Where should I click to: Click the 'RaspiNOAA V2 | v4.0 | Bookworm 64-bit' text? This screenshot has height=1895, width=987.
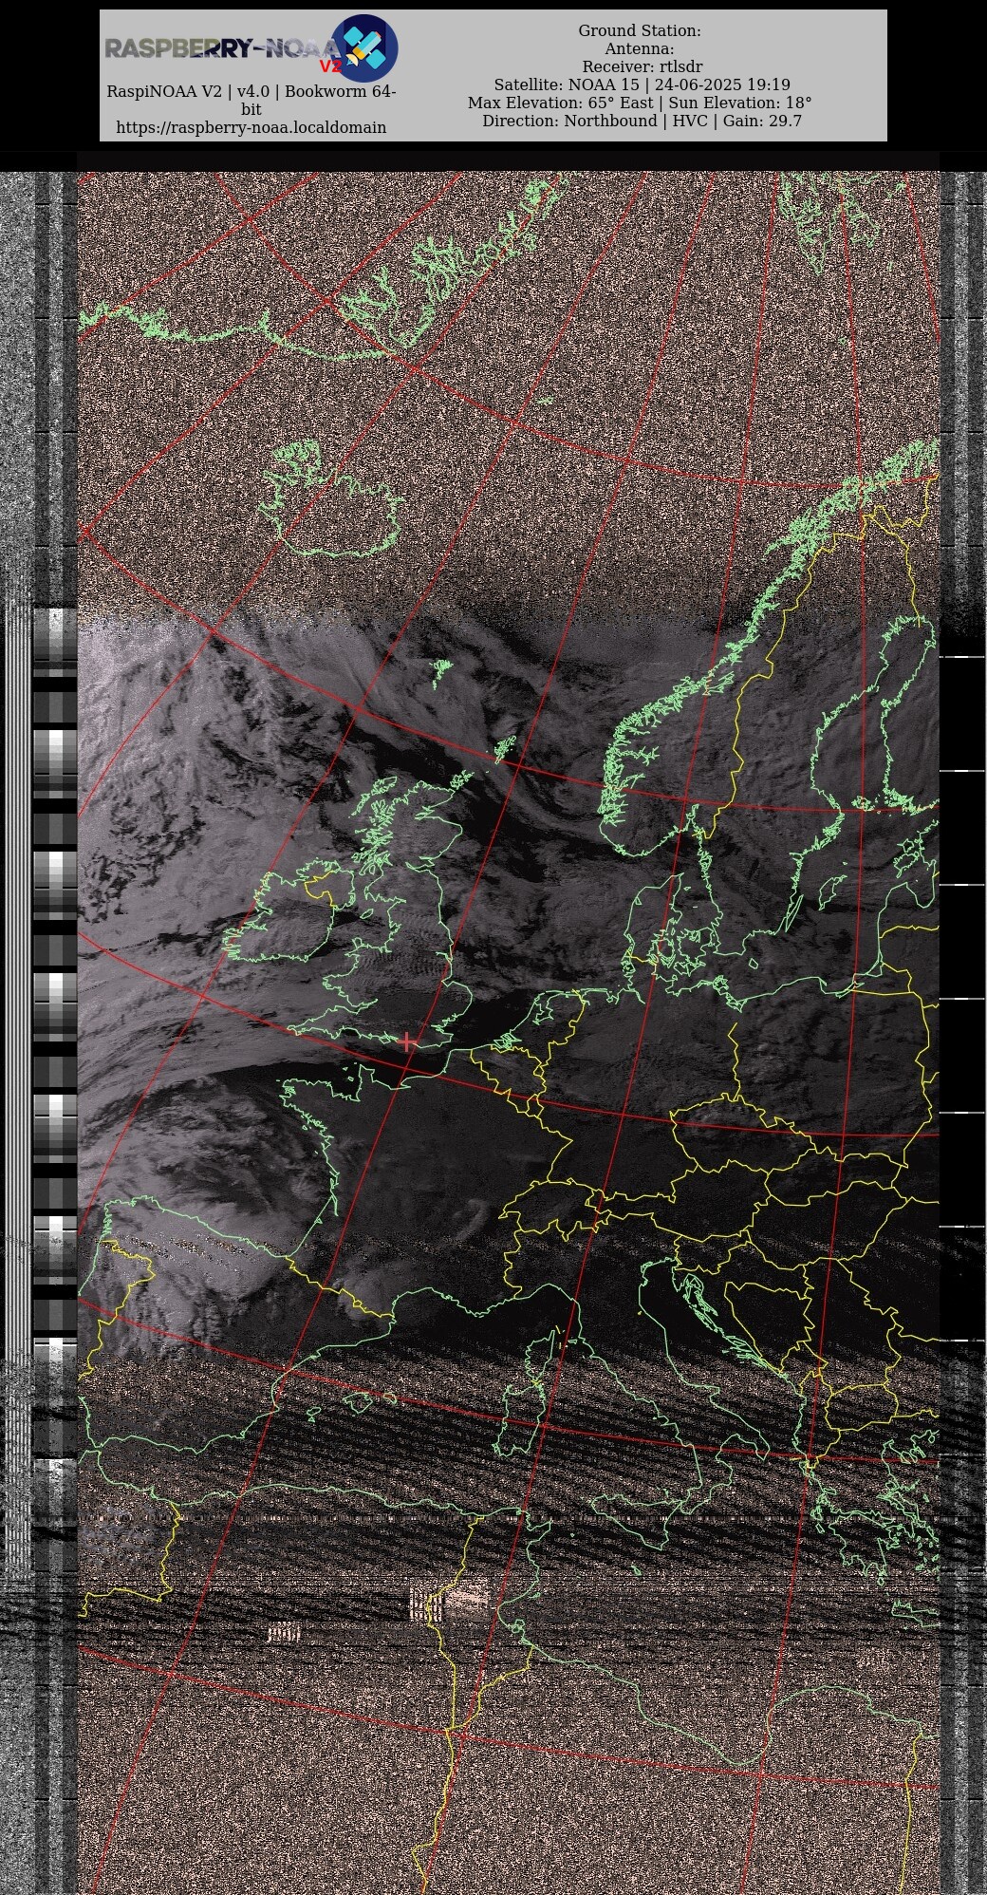click(251, 101)
